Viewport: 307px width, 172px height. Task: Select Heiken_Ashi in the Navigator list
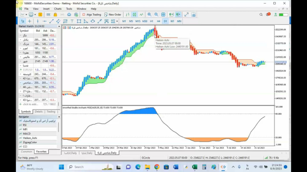[x=38, y=138]
